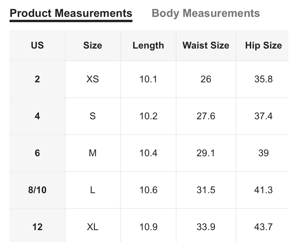Click the 10.1 length value
298x242 pixels.
tap(148, 79)
